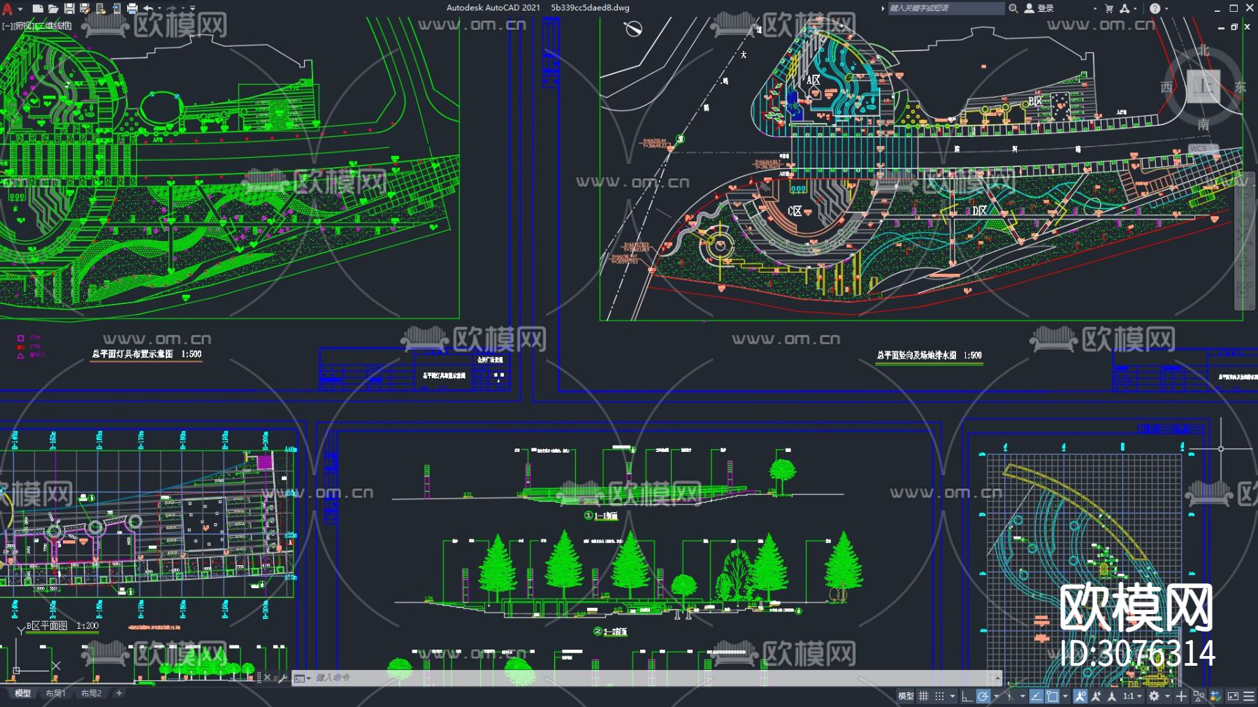Click the workspace switching gear icon
Viewport: 1258px width, 707px height.
pos(1154,696)
